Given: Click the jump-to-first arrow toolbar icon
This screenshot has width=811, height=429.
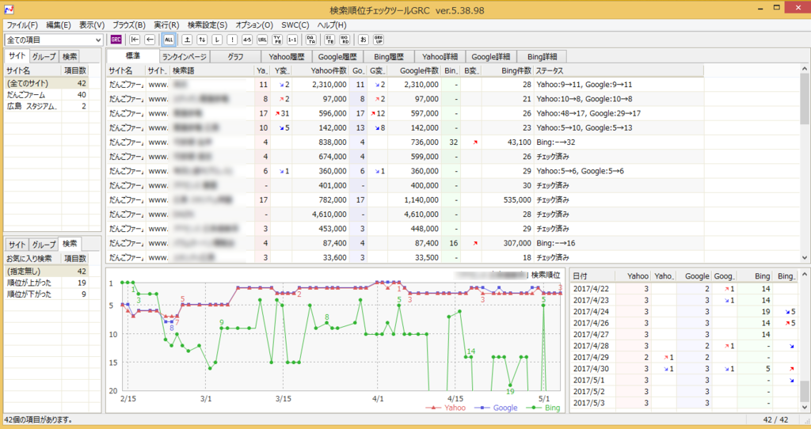Looking at the screenshot, I should (x=135, y=40).
